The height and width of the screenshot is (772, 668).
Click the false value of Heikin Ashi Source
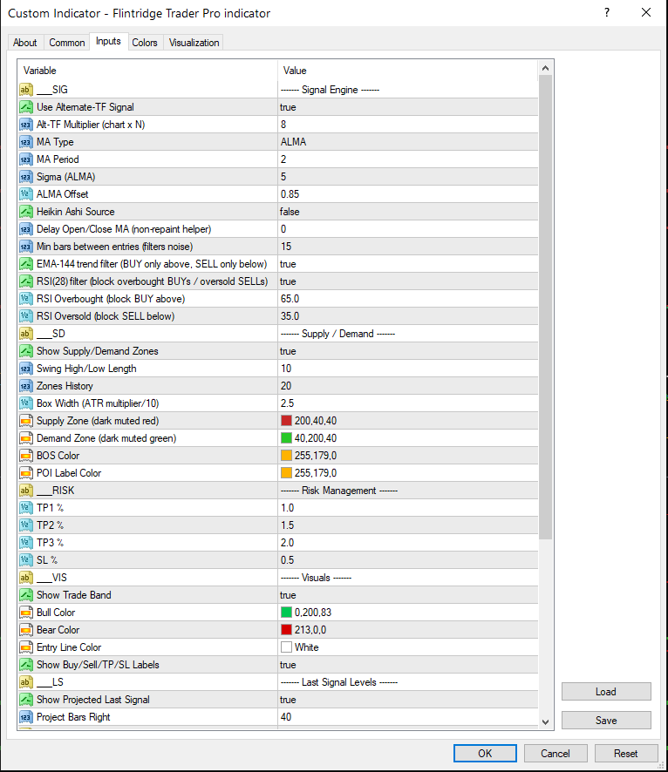click(290, 212)
